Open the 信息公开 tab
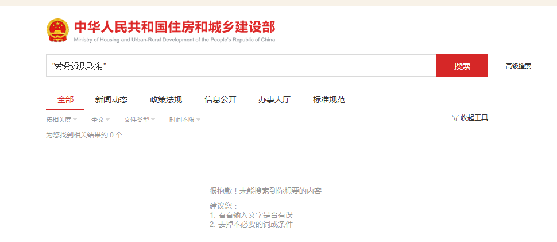The image size is (557, 242). point(221,99)
